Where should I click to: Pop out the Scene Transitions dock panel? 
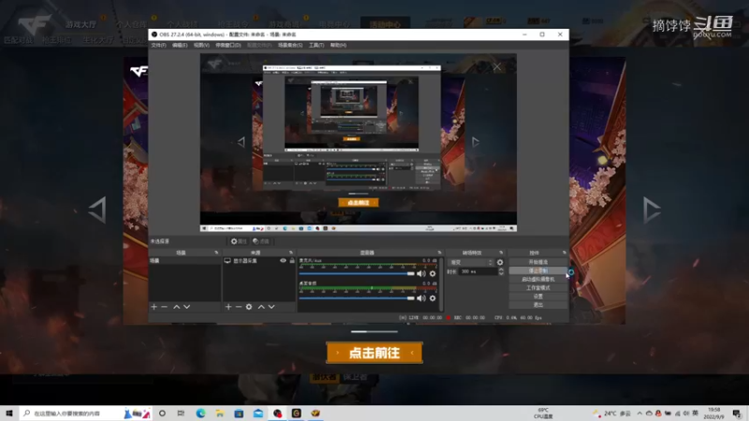501,253
